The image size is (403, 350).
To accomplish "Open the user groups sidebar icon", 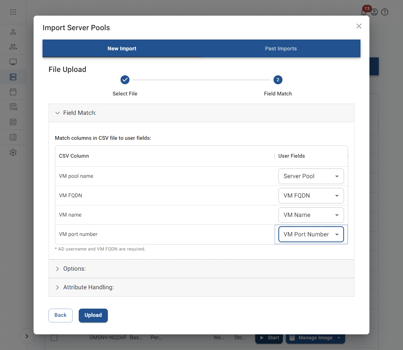I will (13, 47).
